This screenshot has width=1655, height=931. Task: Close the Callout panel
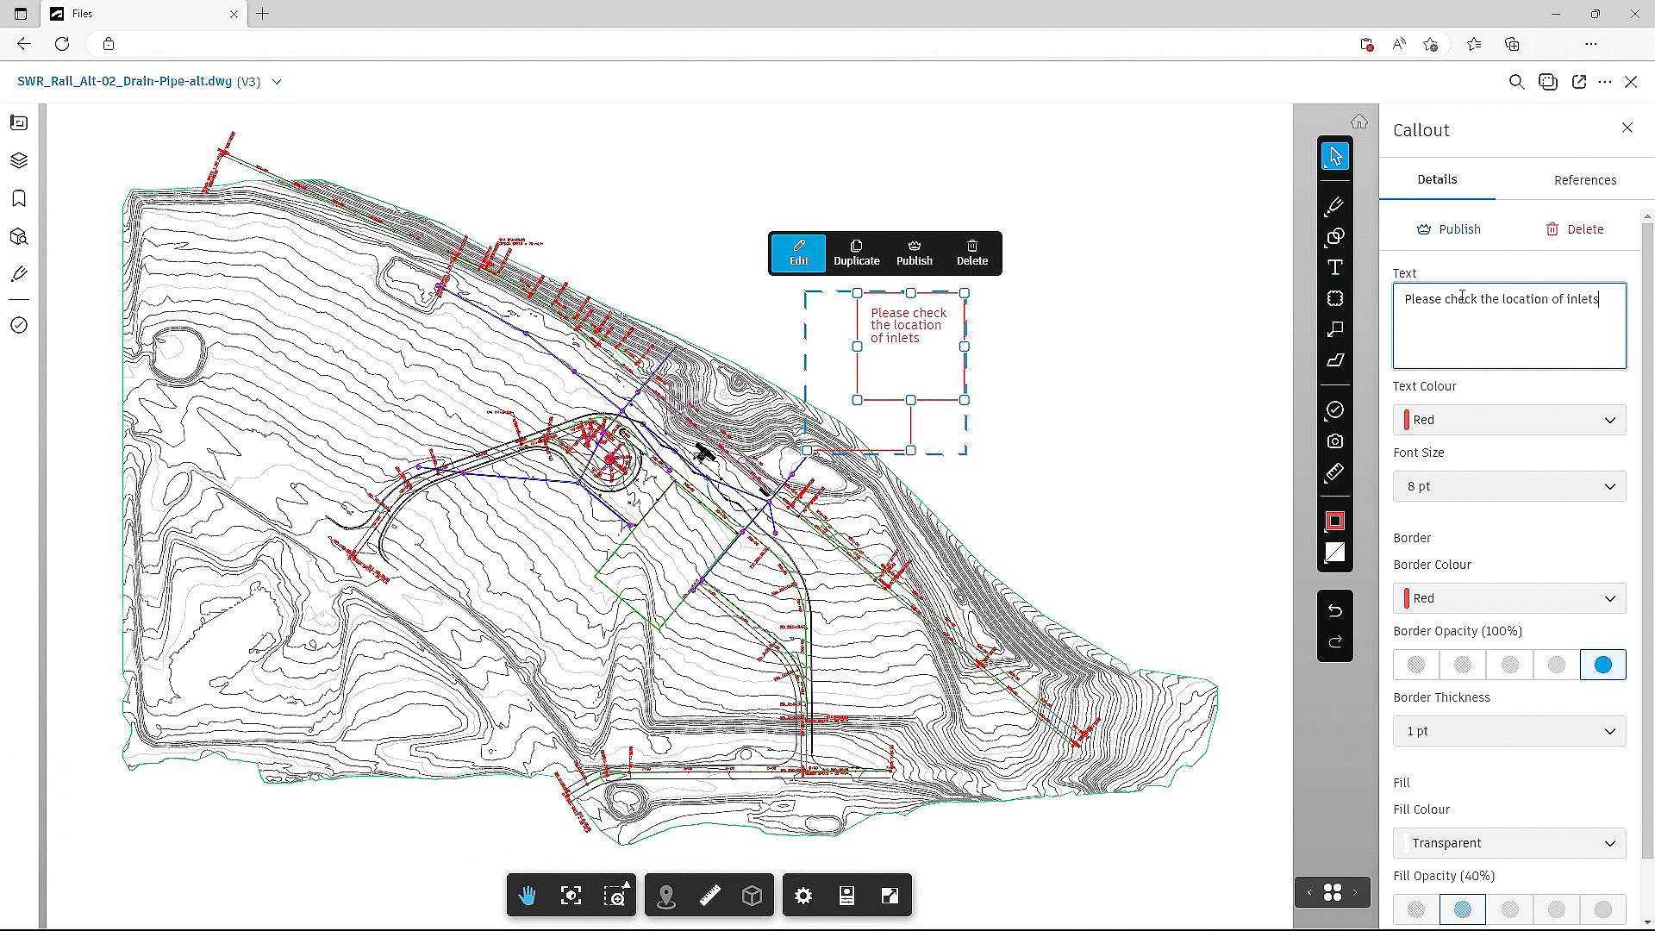[x=1627, y=128]
